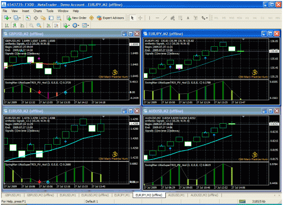Click the Zoom In magnifier
283x205 pixels.
point(31,25)
